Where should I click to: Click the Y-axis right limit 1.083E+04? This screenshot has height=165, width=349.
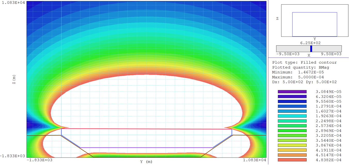(255, 160)
